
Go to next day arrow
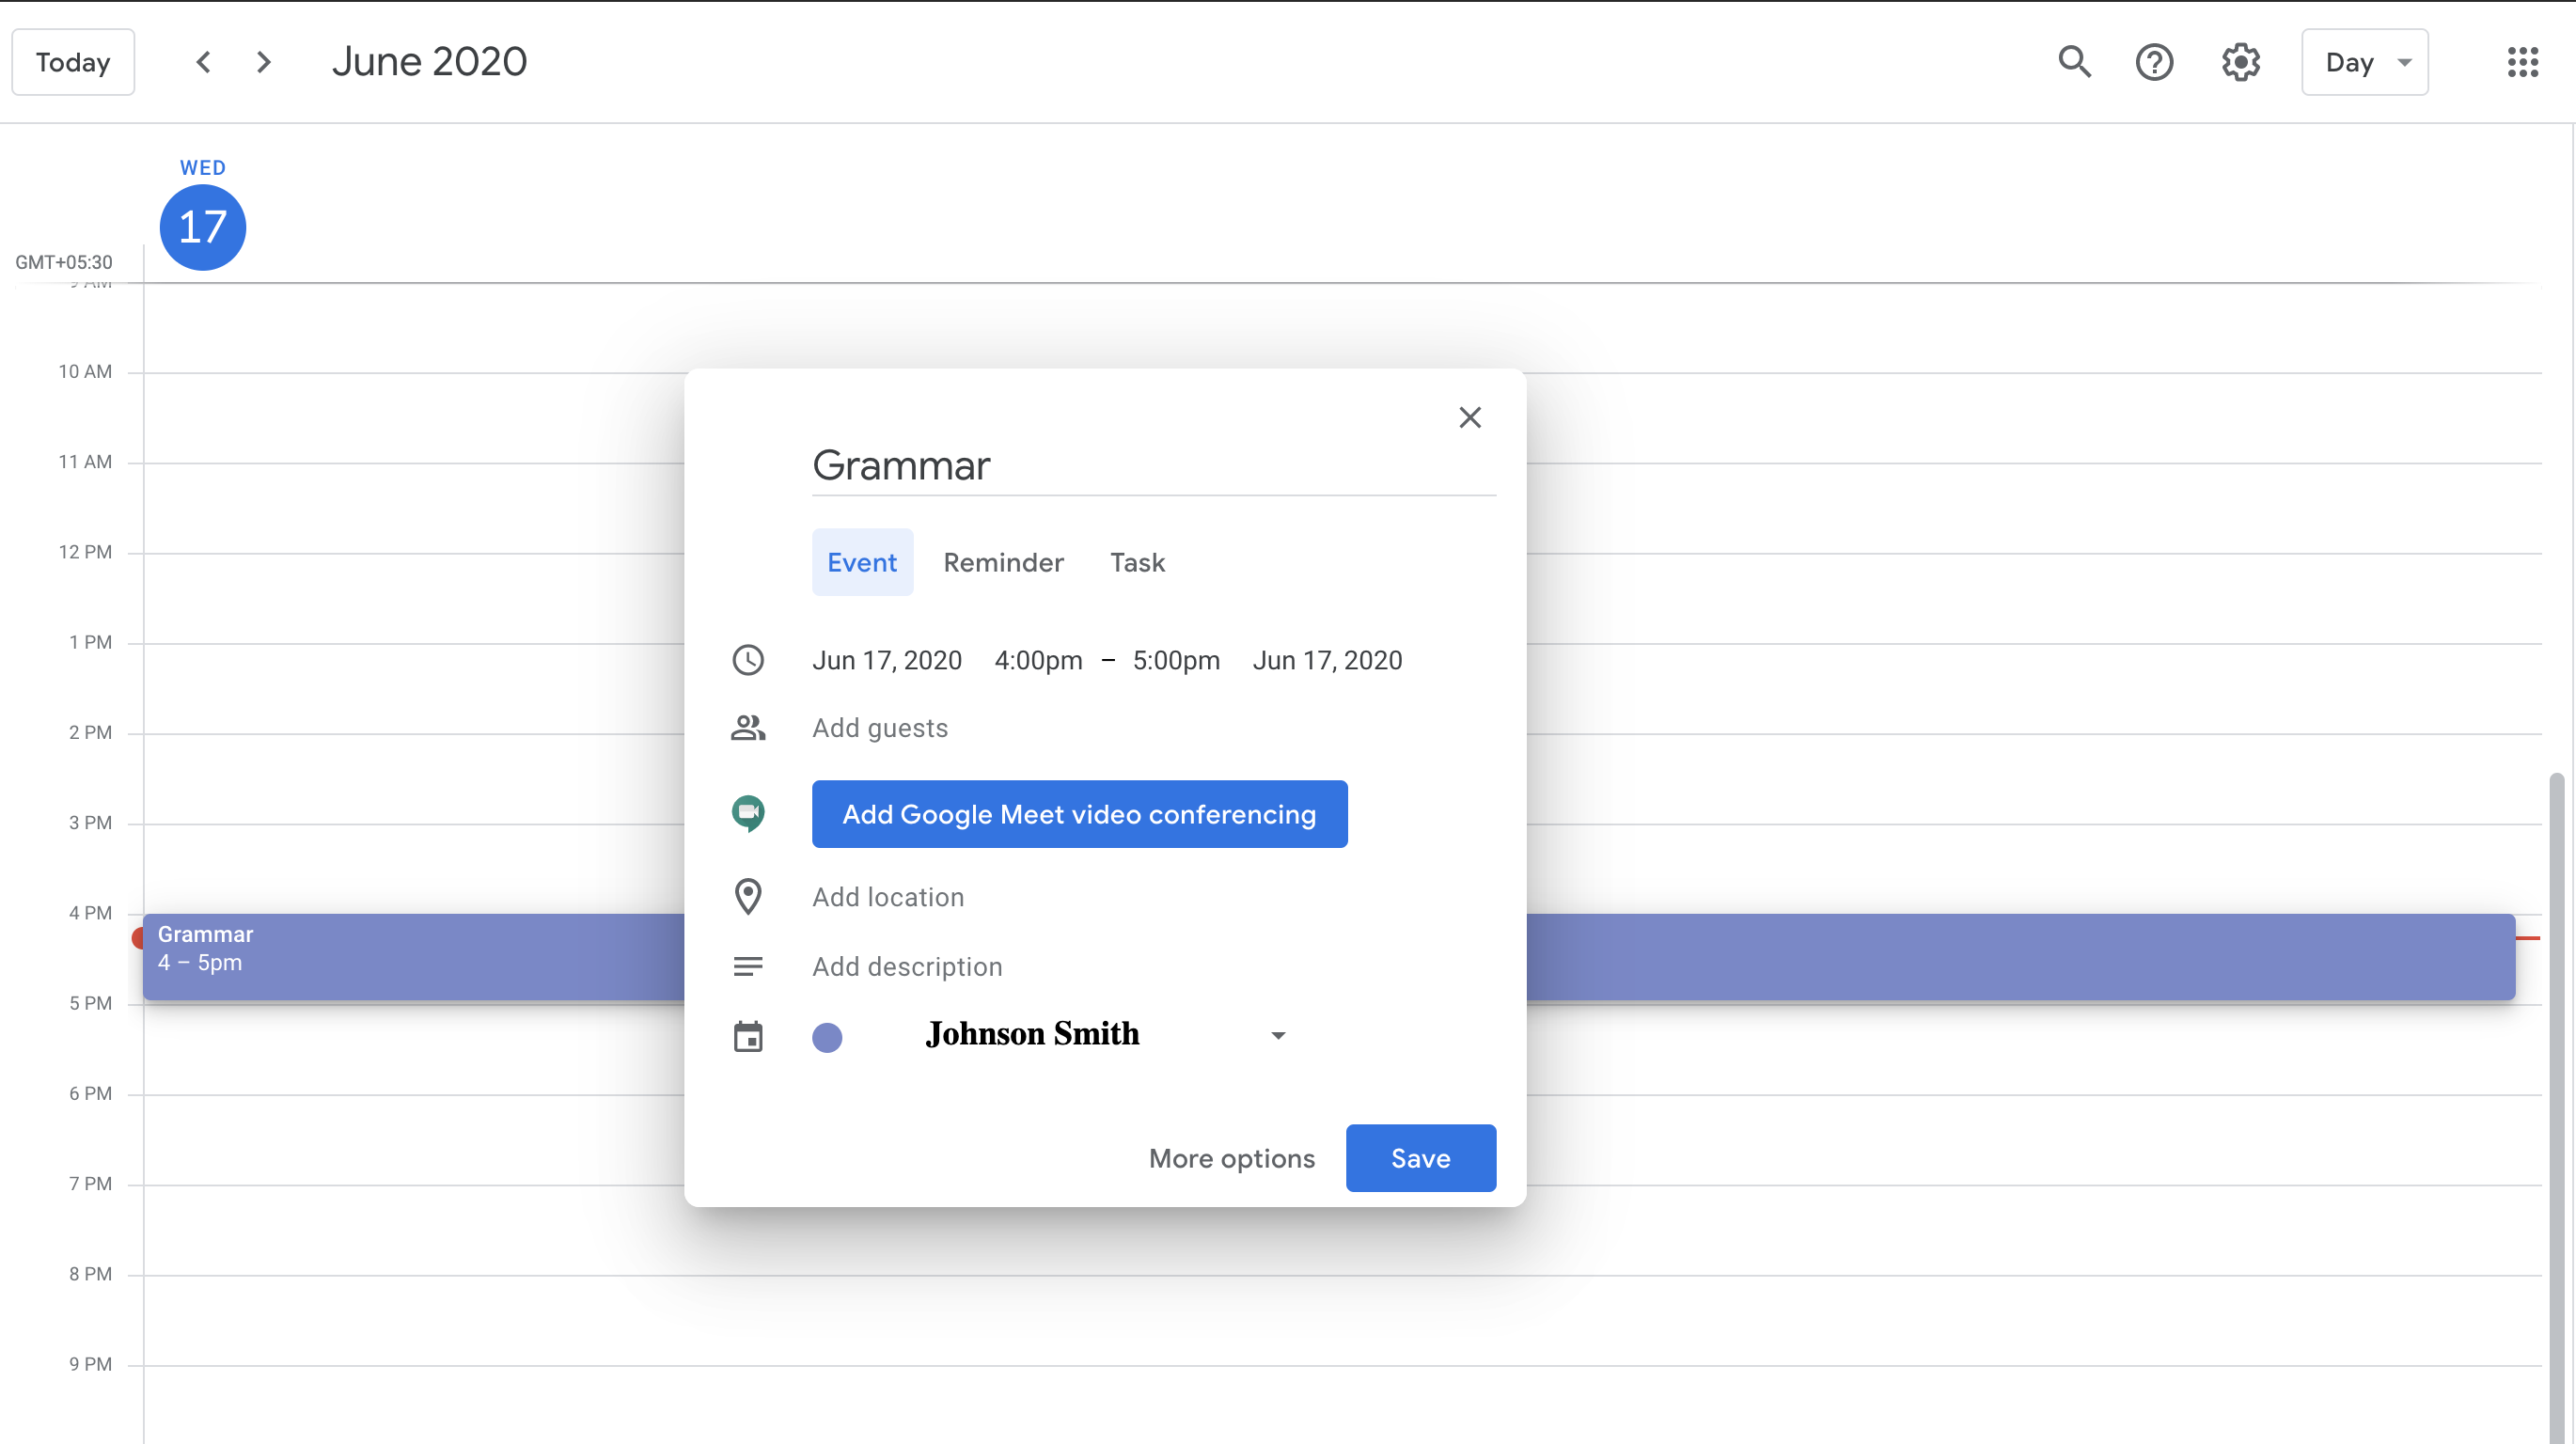264,62
